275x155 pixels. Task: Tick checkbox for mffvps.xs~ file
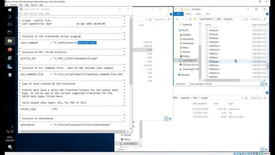[x=207, y=42]
